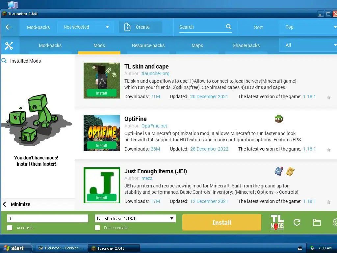Click the Just Enough Items (JEI) title
The image size is (337, 253).
[x=156, y=171]
